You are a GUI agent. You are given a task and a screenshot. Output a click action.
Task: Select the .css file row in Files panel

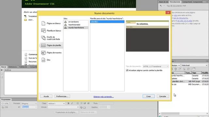pos(190,84)
